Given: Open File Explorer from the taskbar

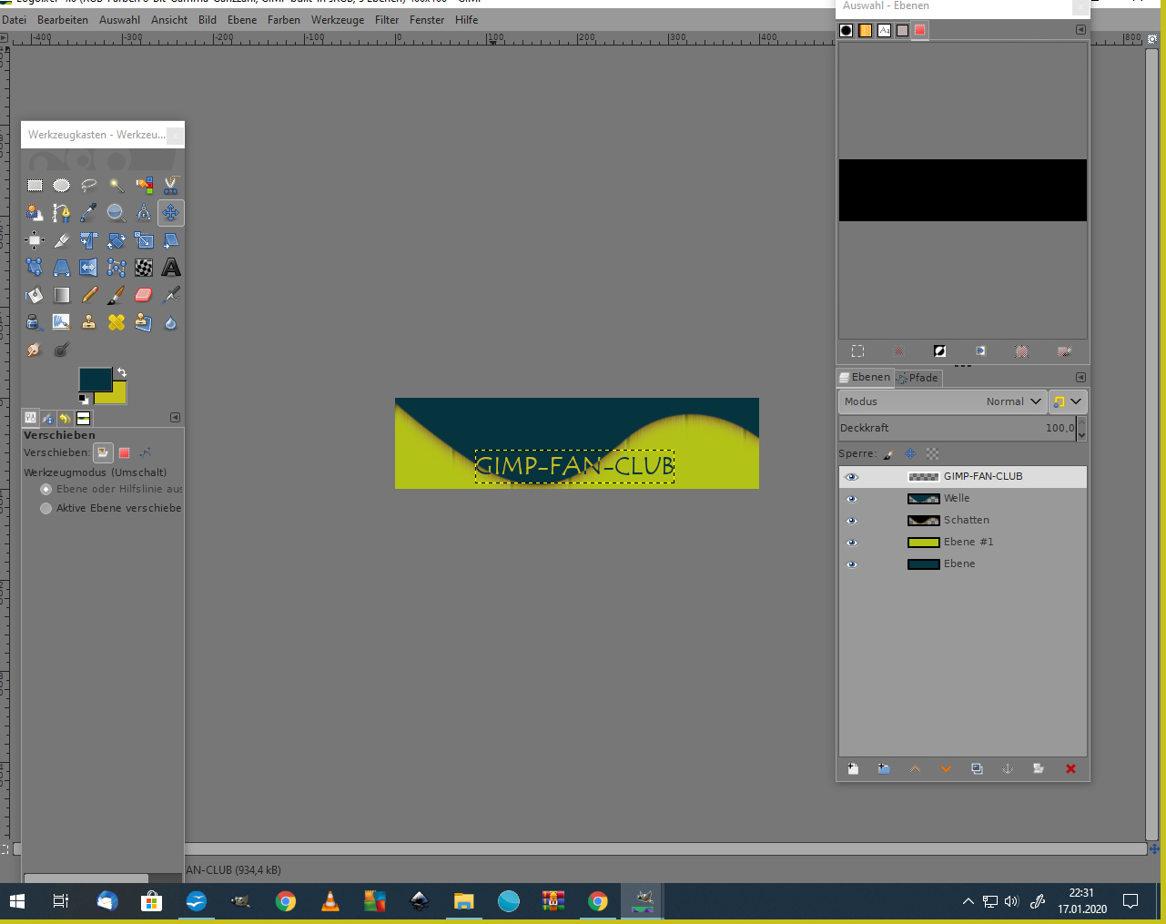Looking at the screenshot, I should (x=464, y=901).
